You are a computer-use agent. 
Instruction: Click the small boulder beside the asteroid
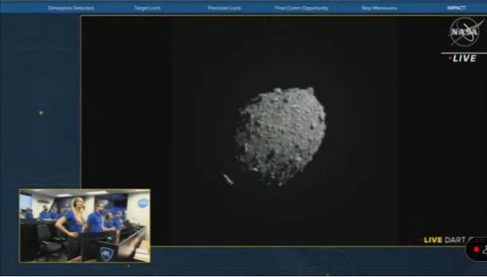[x=228, y=179]
